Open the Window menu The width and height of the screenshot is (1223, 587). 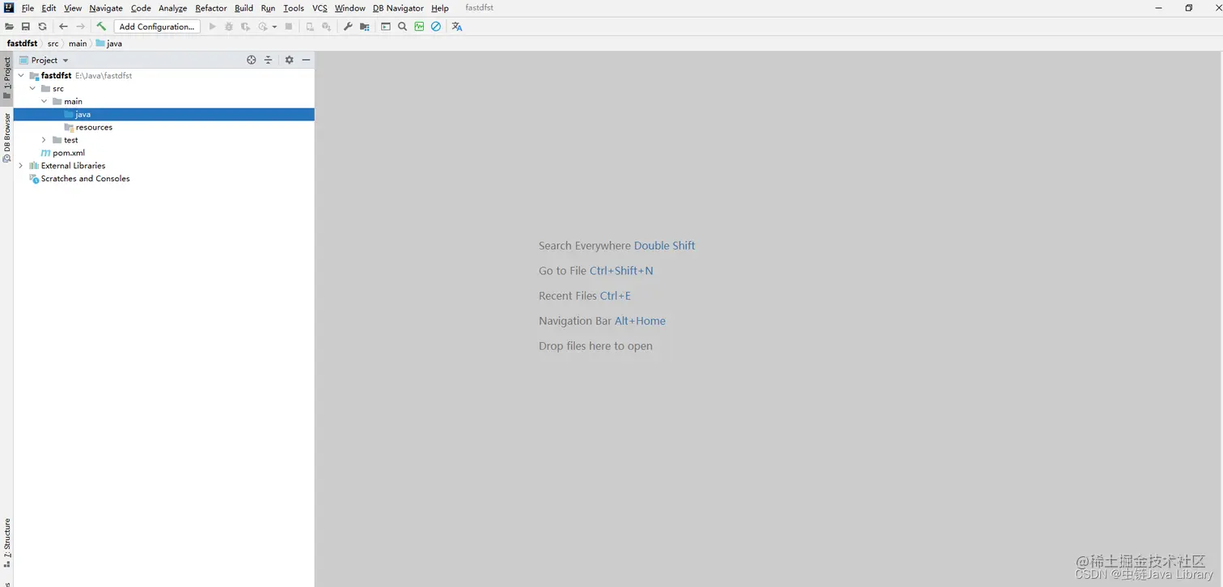click(x=350, y=8)
